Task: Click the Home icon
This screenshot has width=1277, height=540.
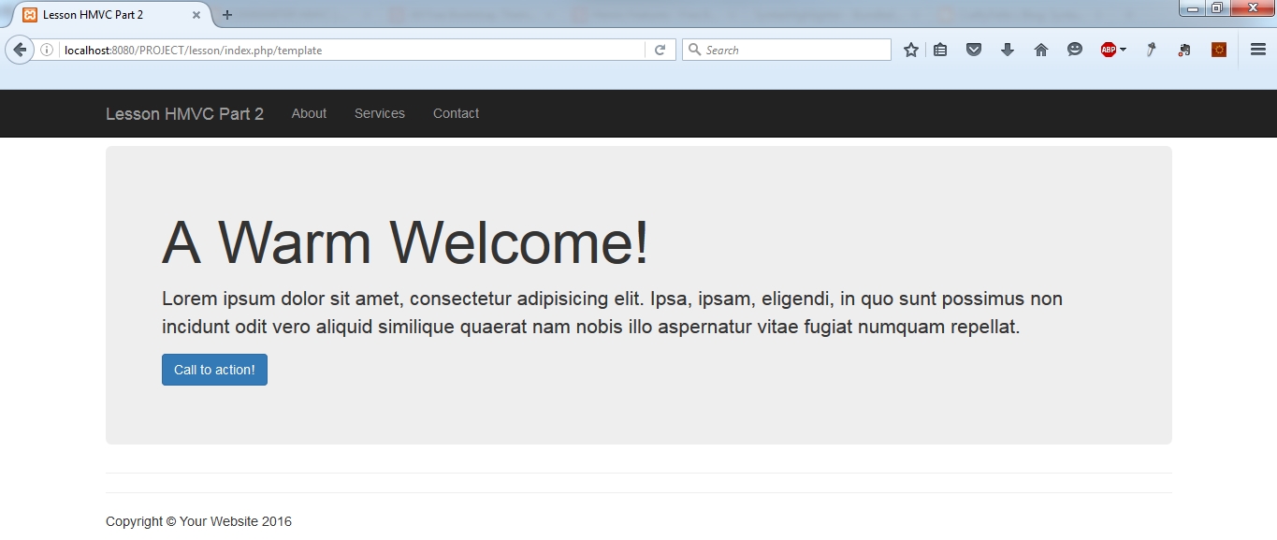Action: point(1040,49)
